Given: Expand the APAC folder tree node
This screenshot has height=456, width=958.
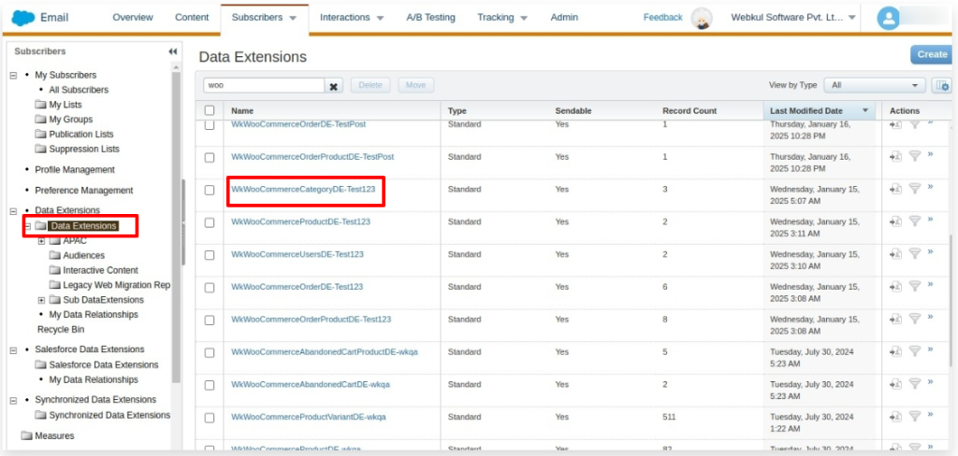Looking at the screenshot, I should (x=41, y=241).
